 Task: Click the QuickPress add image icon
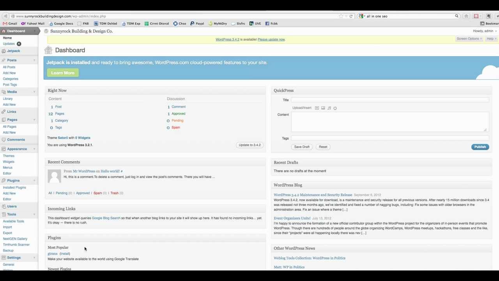pyautogui.click(x=317, y=108)
